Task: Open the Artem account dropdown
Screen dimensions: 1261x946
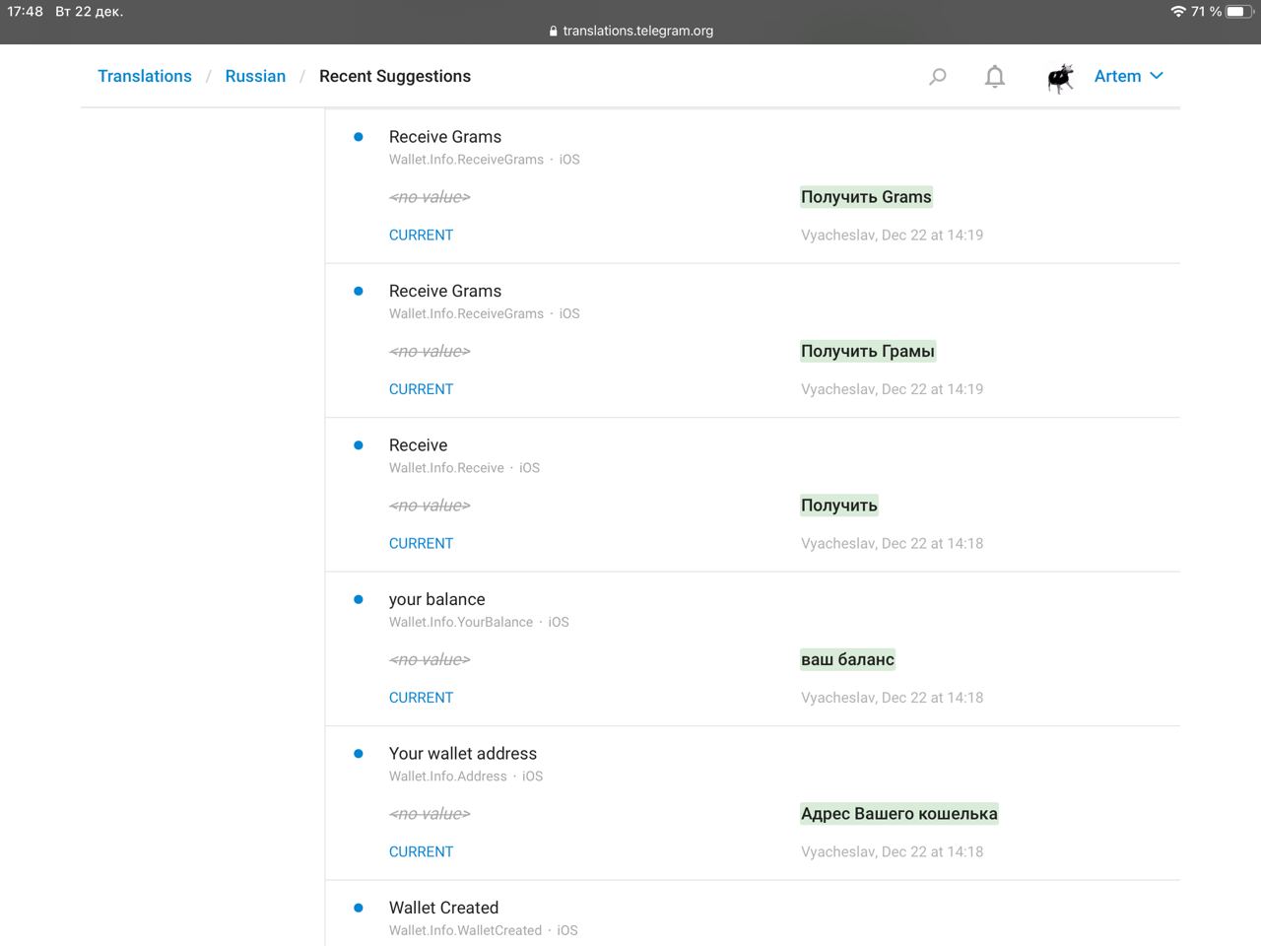Action: click(x=1129, y=76)
